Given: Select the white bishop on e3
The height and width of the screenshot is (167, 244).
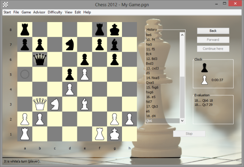Looking at the screenshot, I should tap(84, 104).
